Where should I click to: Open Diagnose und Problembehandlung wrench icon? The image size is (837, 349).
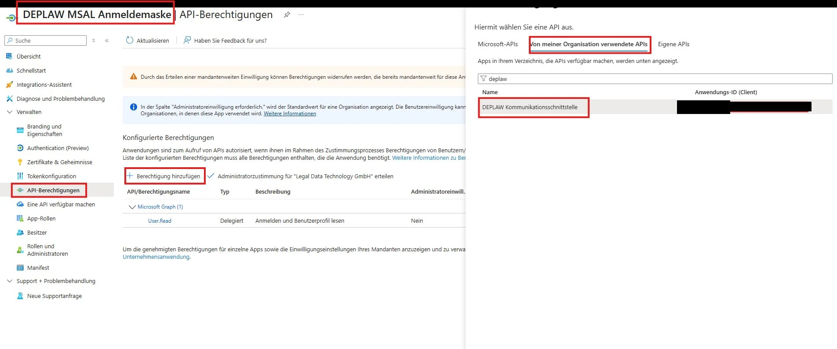point(9,99)
